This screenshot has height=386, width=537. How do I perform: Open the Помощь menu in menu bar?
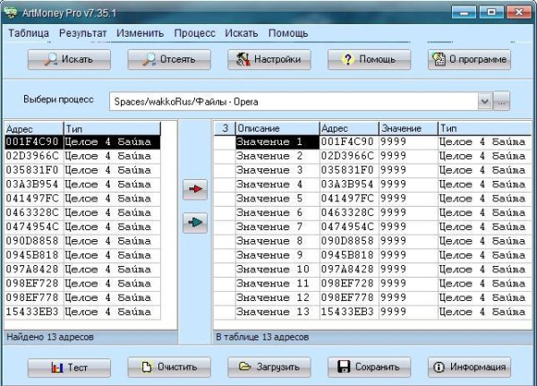pos(288,33)
